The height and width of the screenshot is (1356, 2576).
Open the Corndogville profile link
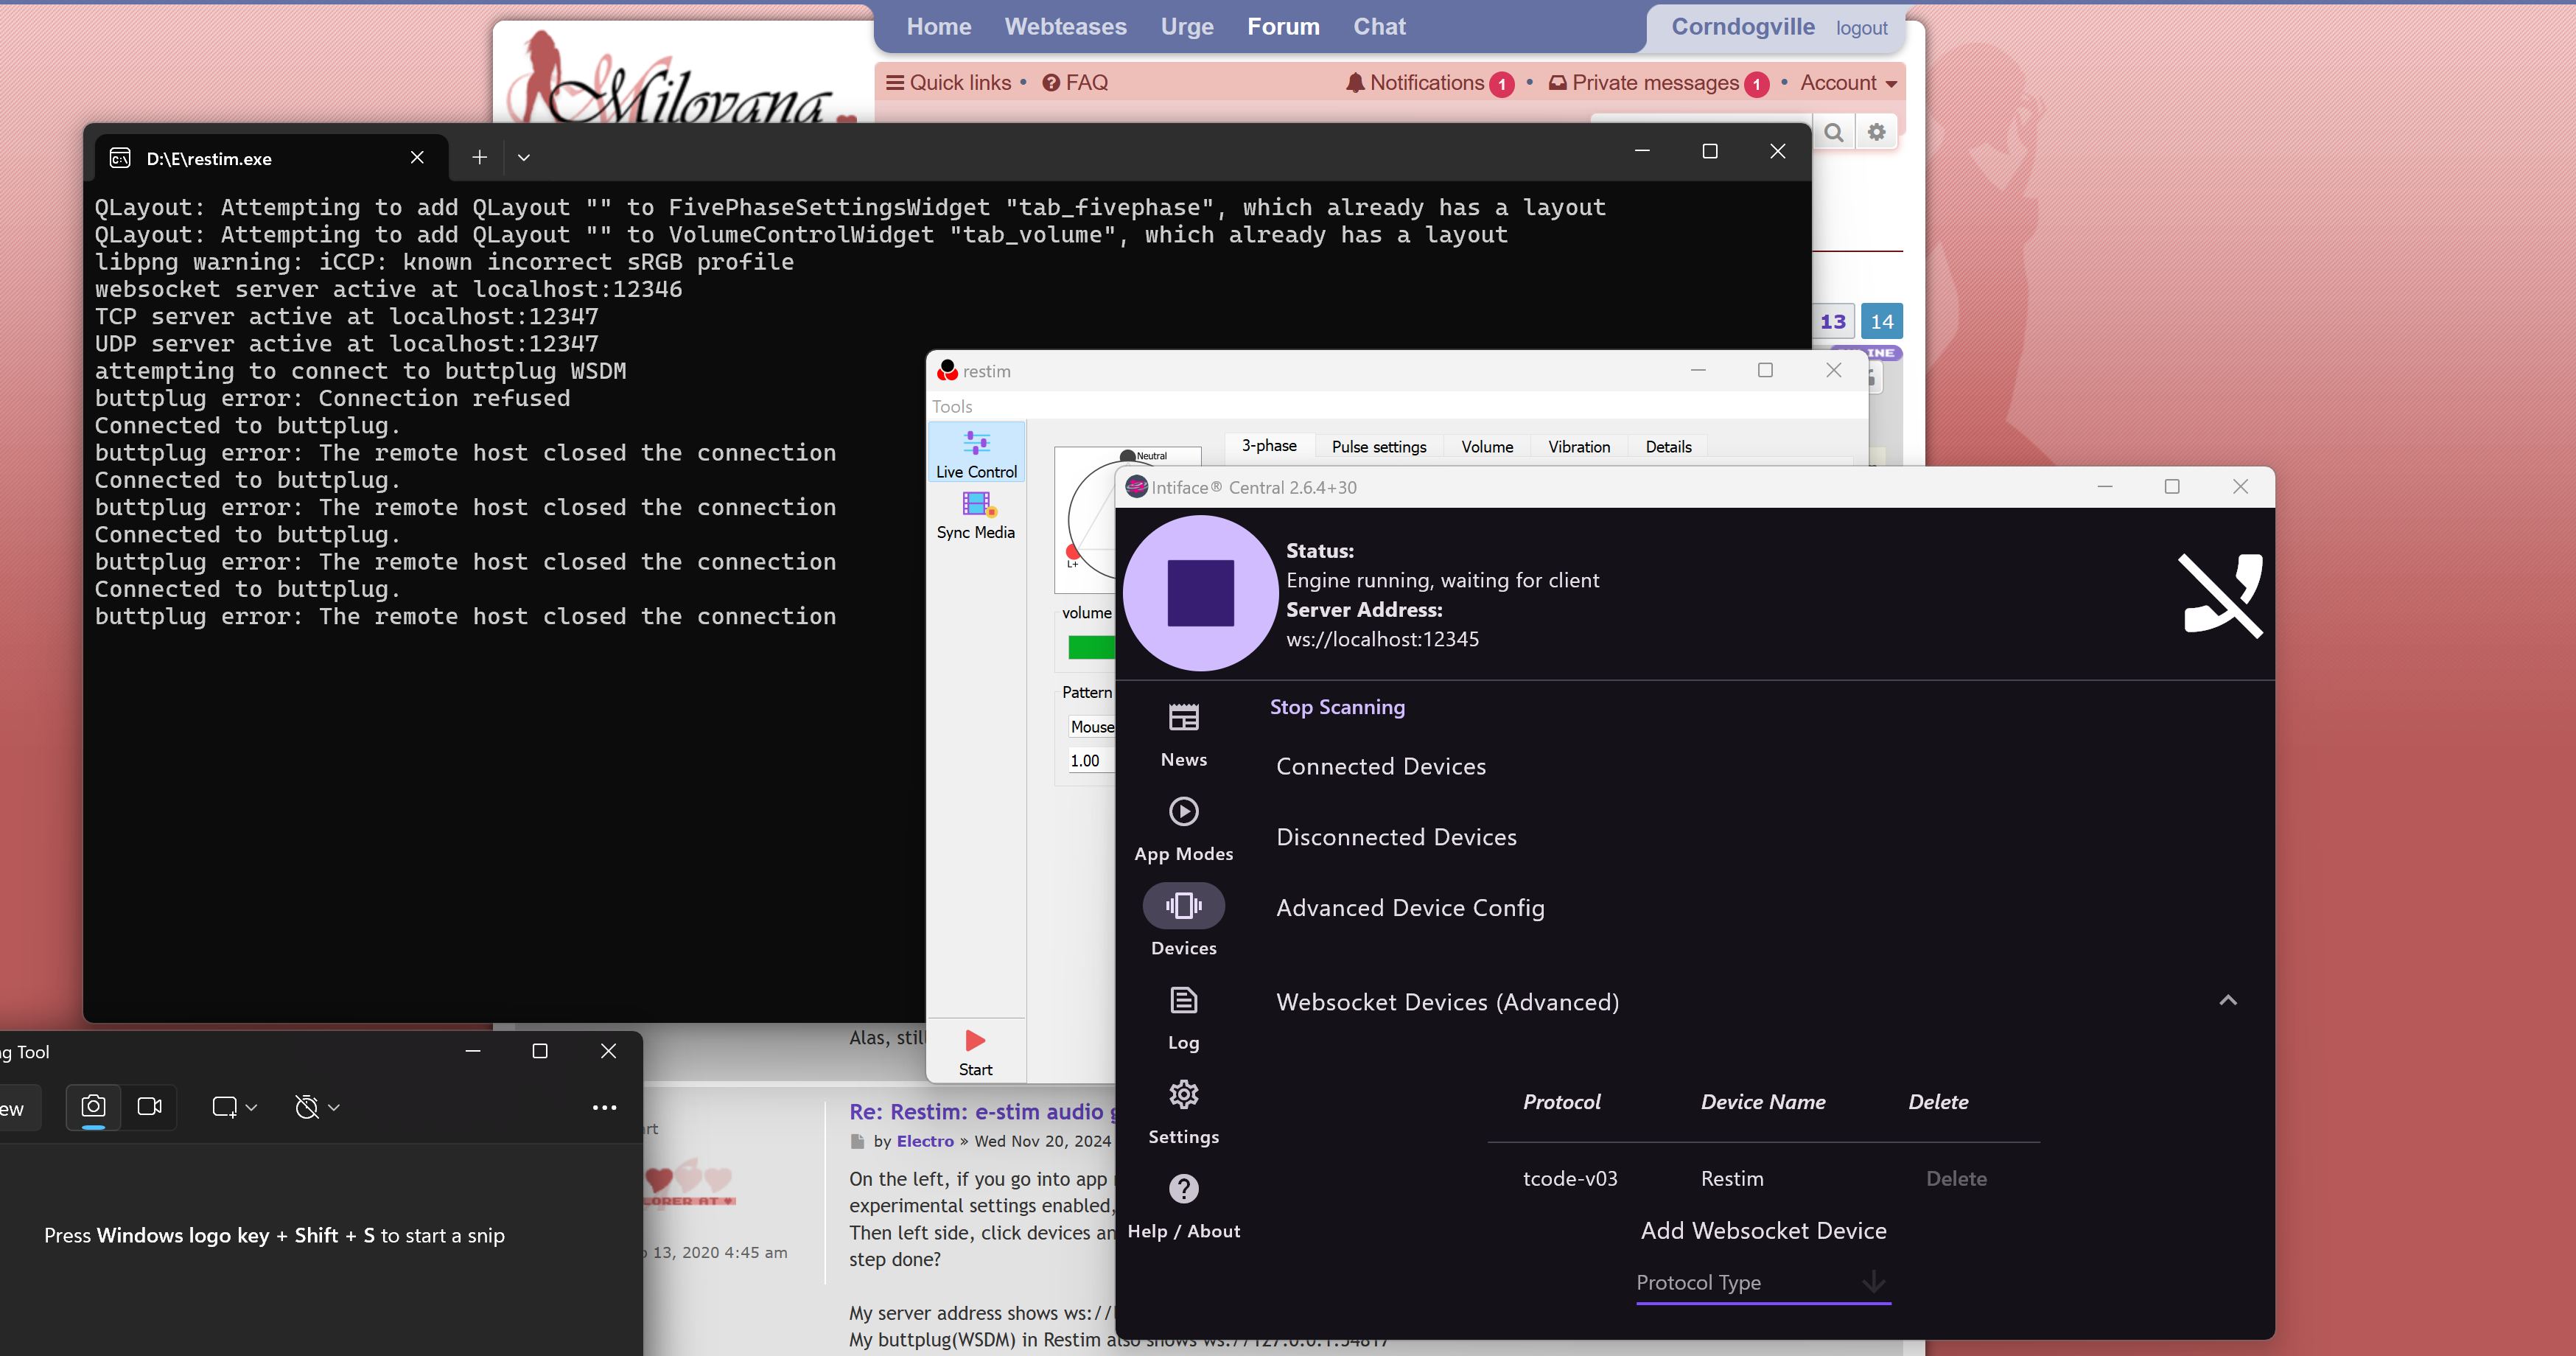pyautogui.click(x=1743, y=27)
